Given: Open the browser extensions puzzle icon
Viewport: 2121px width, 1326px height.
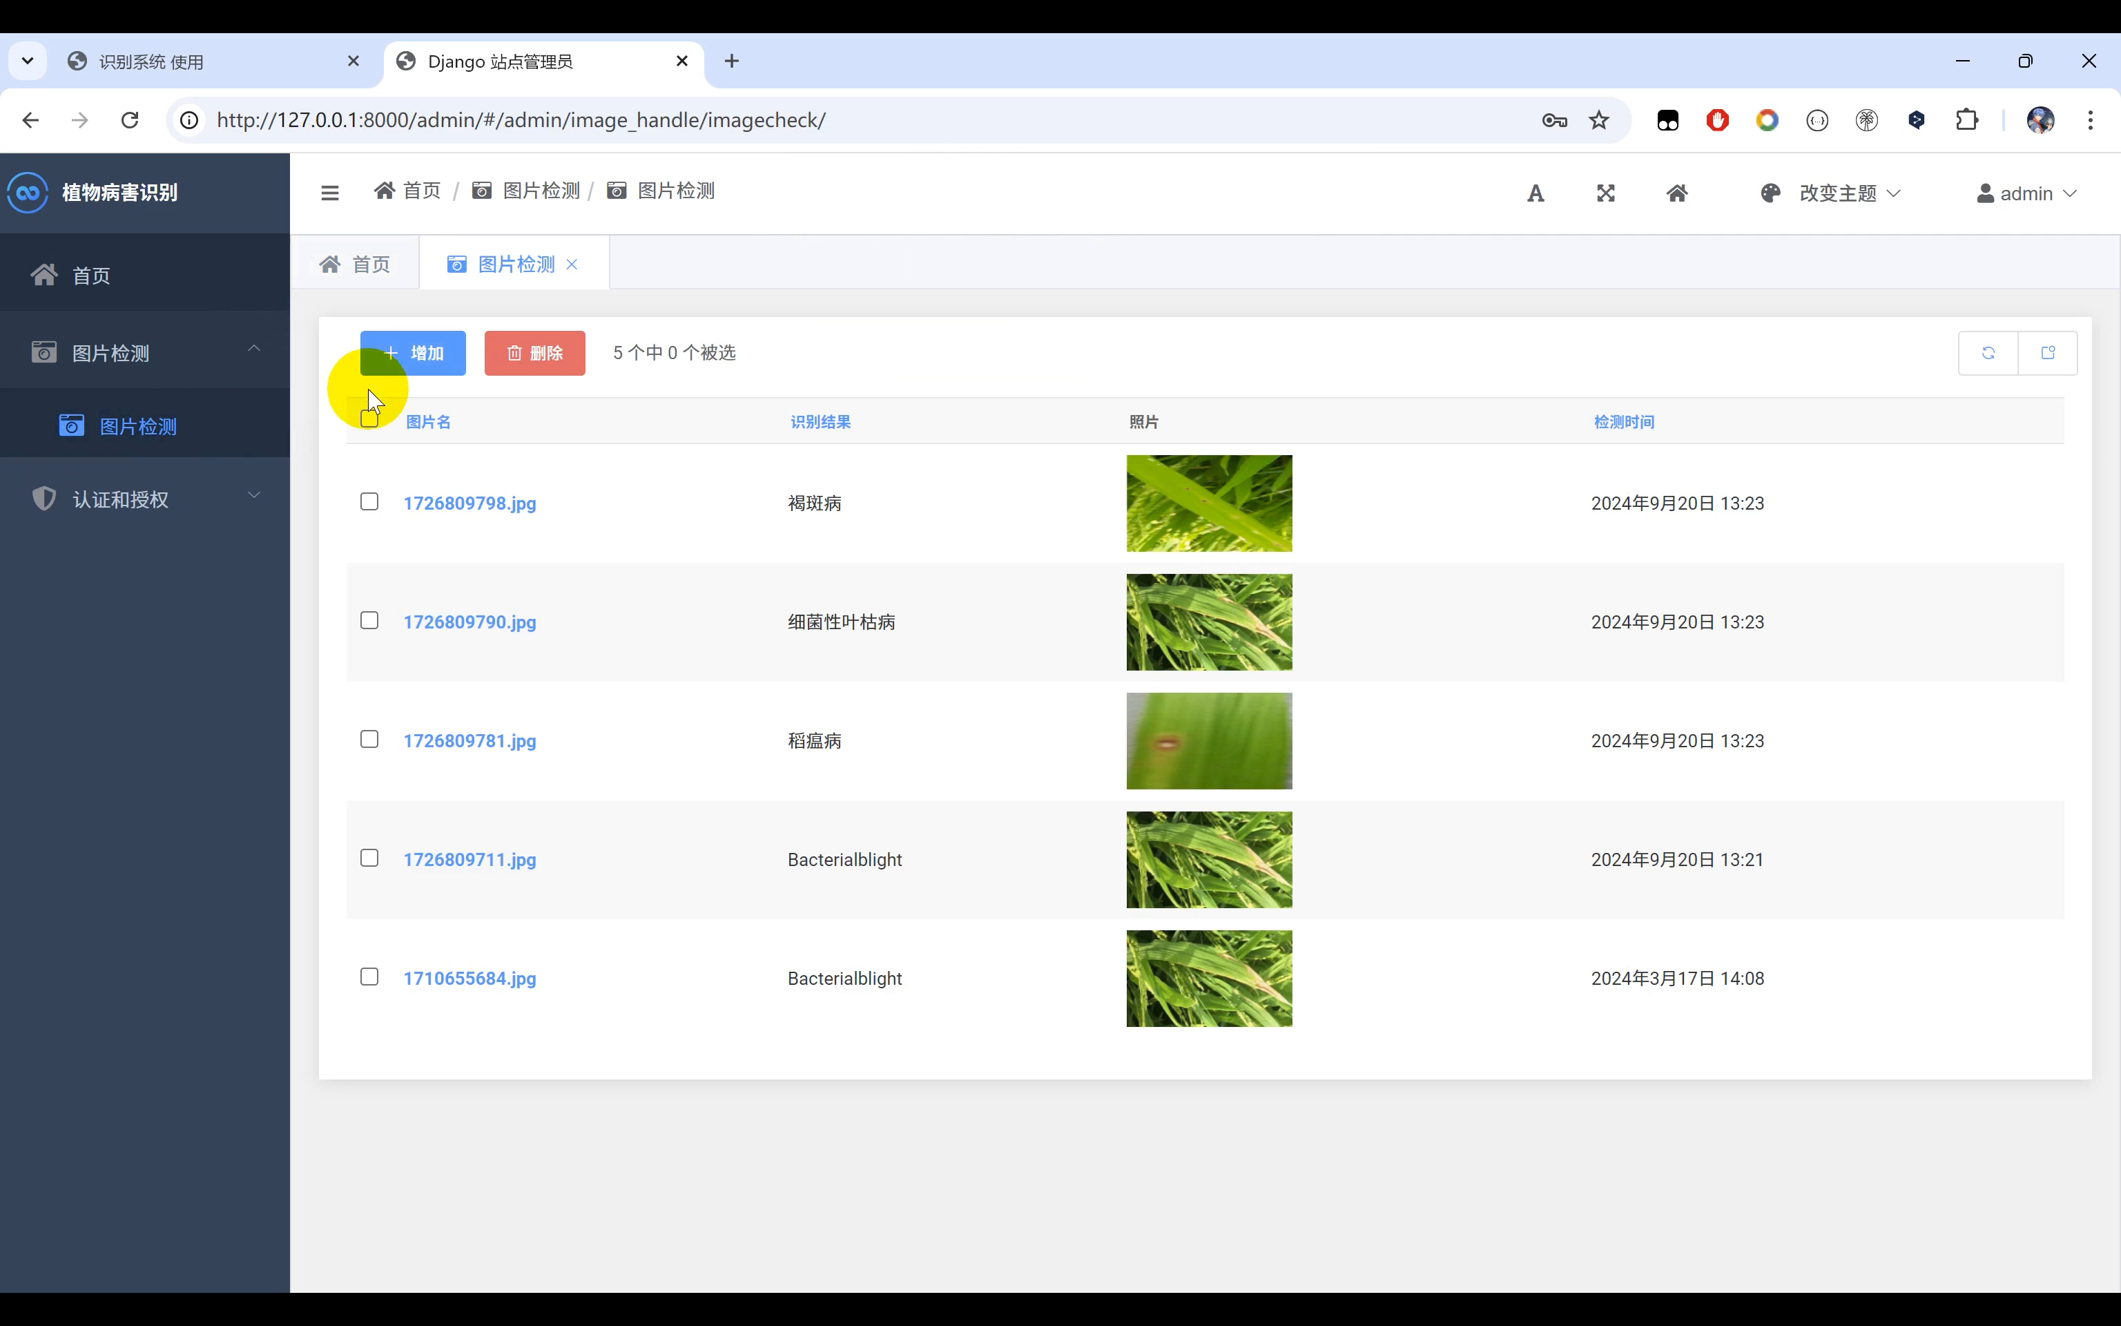Looking at the screenshot, I should tap(1967, 119).
